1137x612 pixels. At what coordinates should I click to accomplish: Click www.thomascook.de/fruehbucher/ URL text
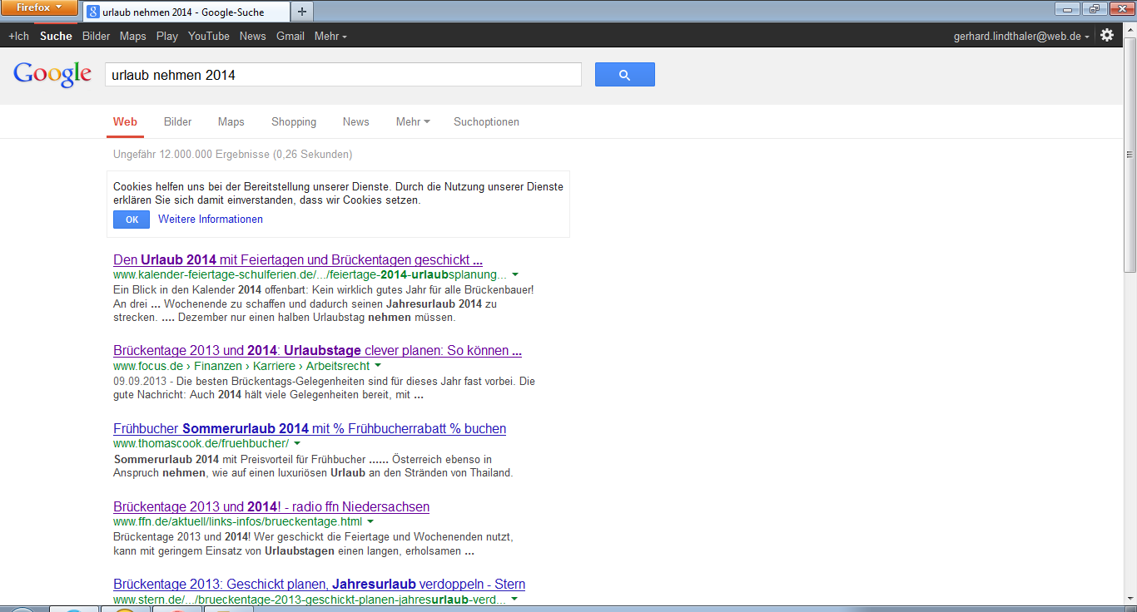pos(201,444)
